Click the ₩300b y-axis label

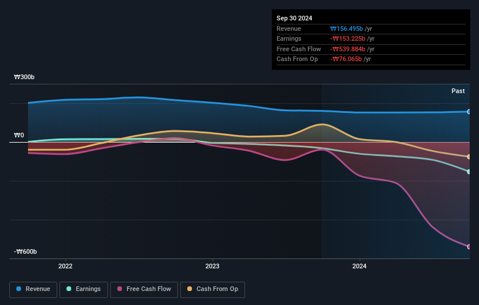24,77
